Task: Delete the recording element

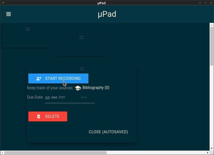Action: click(48, 116)
